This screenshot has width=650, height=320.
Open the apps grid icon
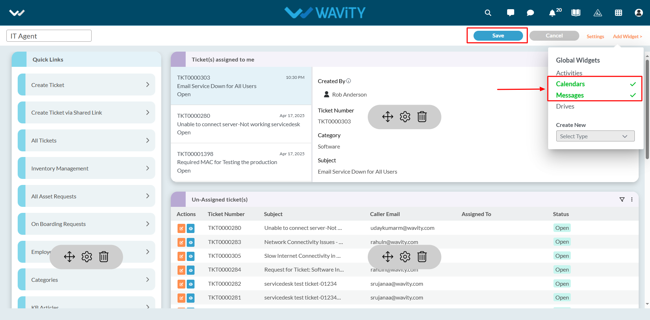pyautogui.click(x=619, y=13)
